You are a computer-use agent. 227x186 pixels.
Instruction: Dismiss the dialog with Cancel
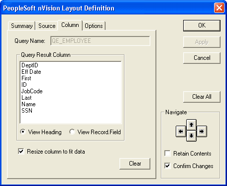[x=202, y=58]
